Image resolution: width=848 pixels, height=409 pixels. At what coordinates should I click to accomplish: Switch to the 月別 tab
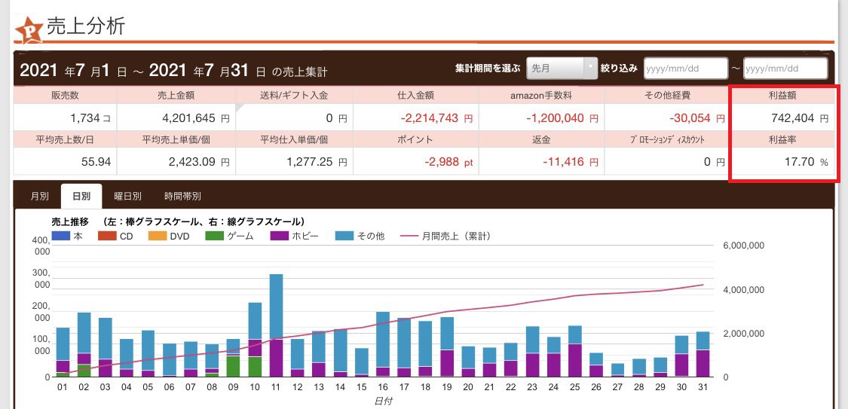40,196
